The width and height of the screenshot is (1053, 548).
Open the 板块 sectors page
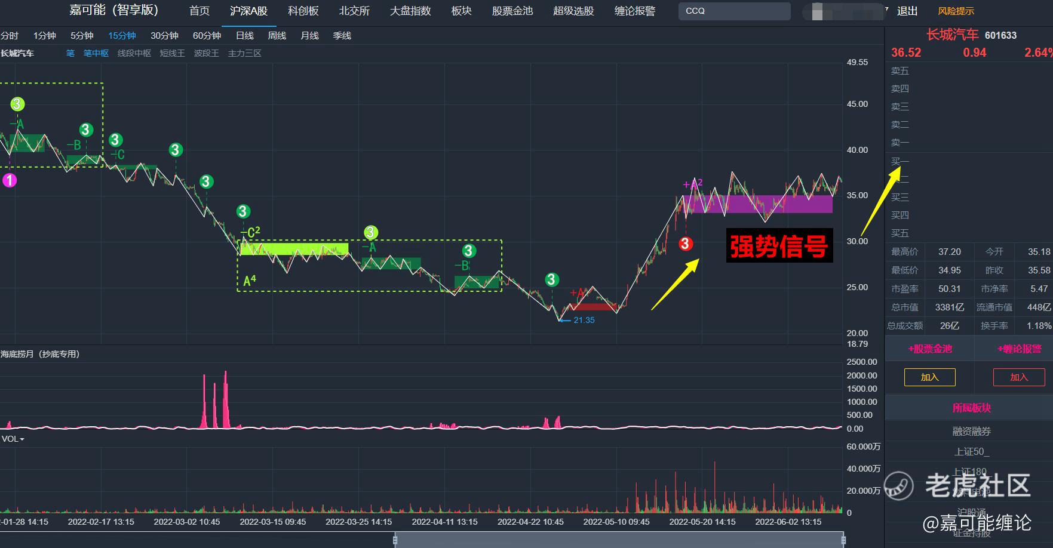462,11
